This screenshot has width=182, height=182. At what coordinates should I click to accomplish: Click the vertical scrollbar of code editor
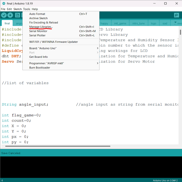(x=180, y=59)
